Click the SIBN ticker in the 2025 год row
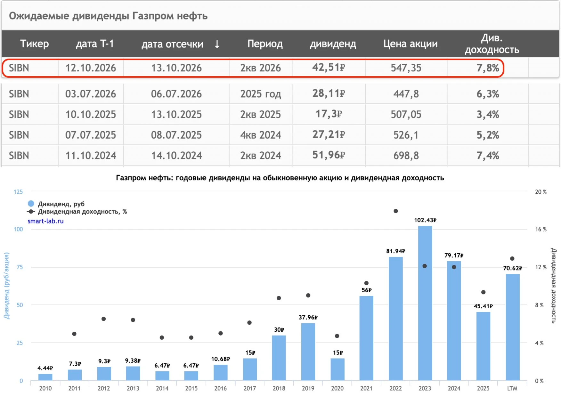The width and height of the screenshot is (561, 397). [x=19, y=94]
